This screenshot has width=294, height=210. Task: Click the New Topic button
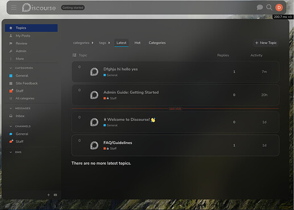click(x=266, y=43)
